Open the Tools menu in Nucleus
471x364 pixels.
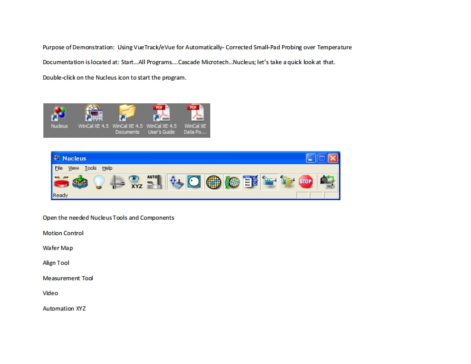point(90,168)
